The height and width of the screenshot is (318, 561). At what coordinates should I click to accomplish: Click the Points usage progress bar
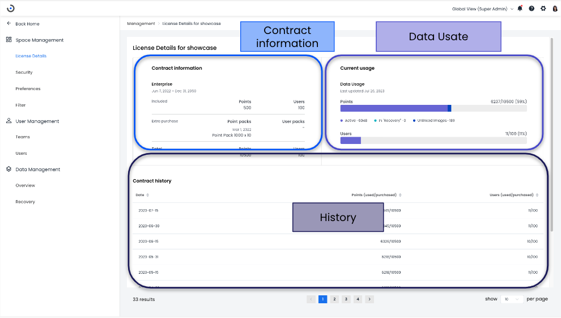(x=433, y=108)
